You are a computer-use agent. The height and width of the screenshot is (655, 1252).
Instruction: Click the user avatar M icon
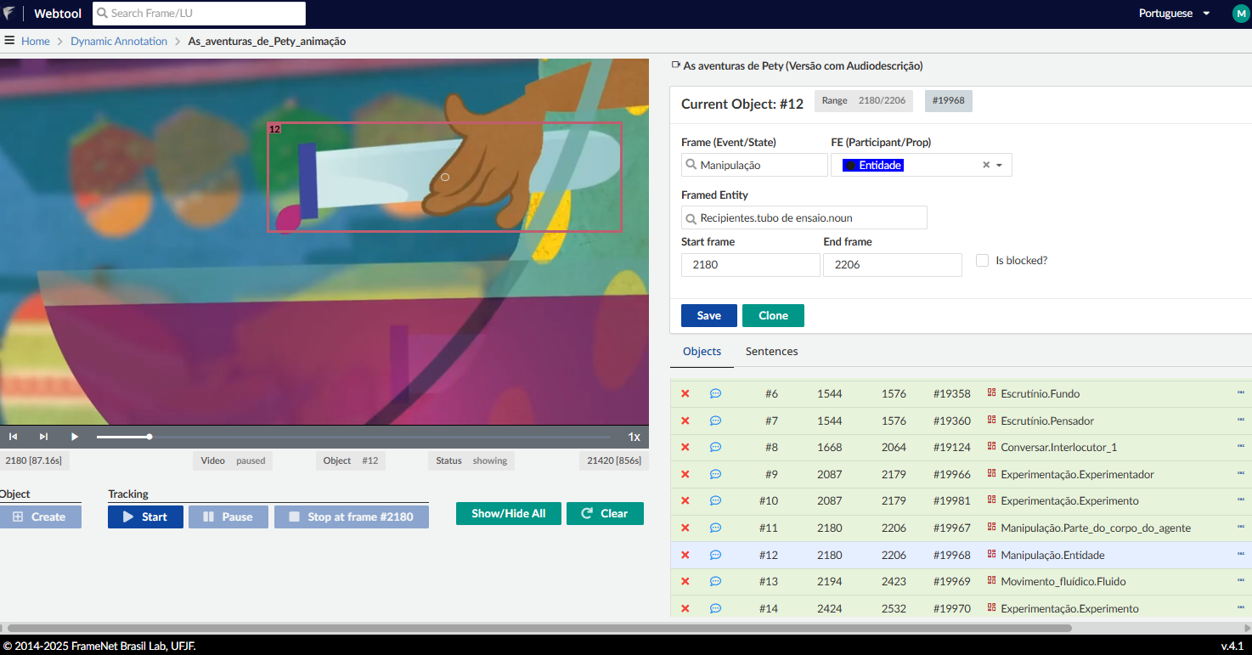(x=1240, y=14)
